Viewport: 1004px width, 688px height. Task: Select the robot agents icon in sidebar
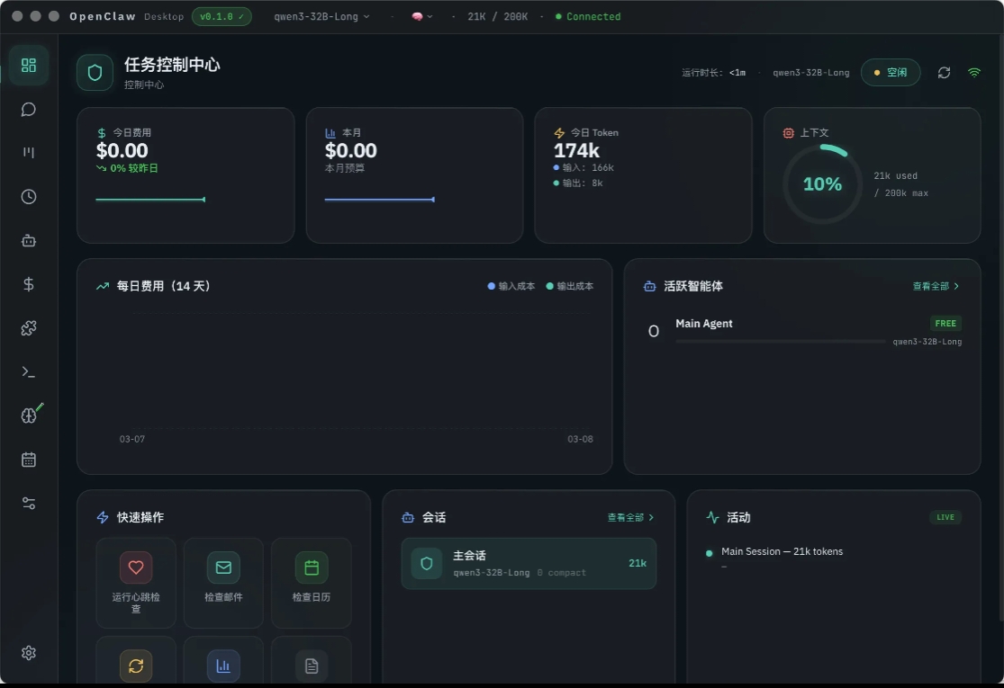coord(29,241)
